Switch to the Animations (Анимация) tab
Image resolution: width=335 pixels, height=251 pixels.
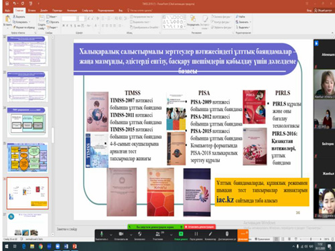[x=72, y=10]
